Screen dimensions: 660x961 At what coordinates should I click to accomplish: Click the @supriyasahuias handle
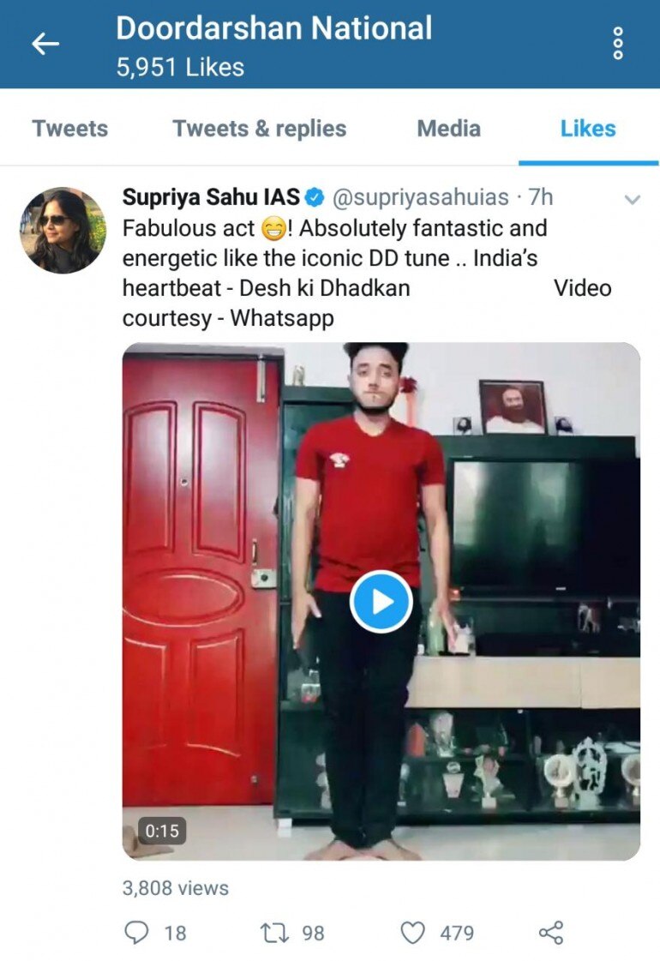[x=420, y=197]
